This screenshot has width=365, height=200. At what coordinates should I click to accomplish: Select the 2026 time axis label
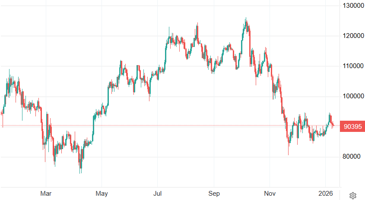click(x=325, y=193)
